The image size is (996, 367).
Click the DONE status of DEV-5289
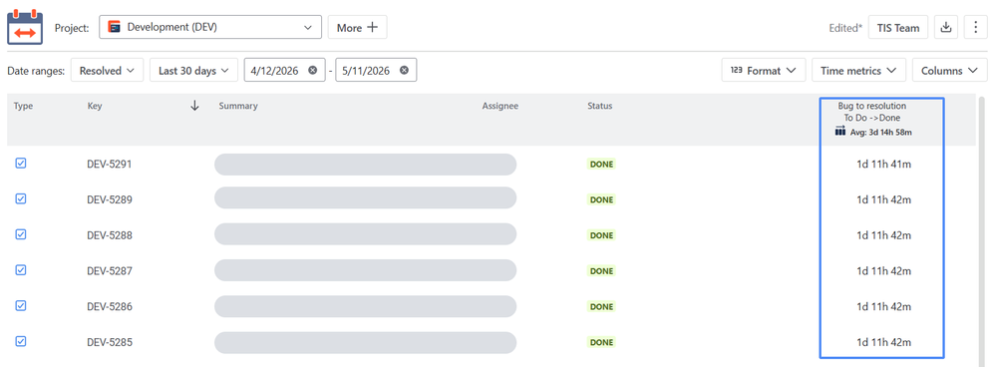[x=601, y=200]
